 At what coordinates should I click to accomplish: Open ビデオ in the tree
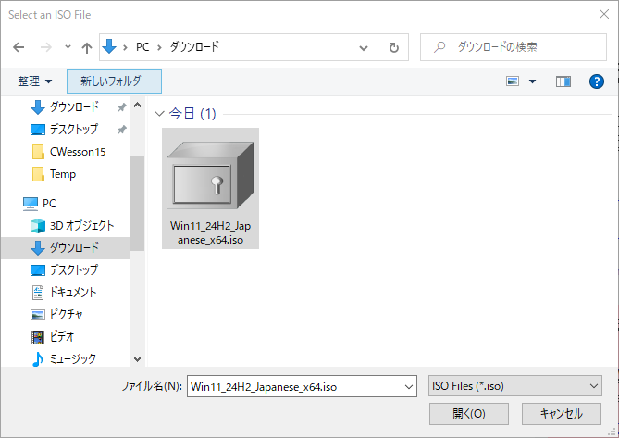pyautogui.click(x=62, y=336)
